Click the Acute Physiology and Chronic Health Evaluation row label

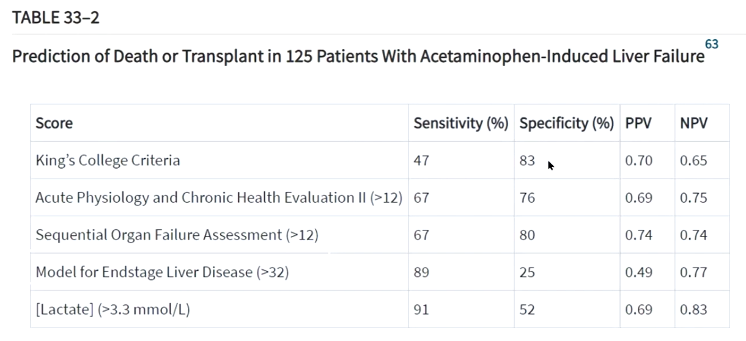coord(218,198)
